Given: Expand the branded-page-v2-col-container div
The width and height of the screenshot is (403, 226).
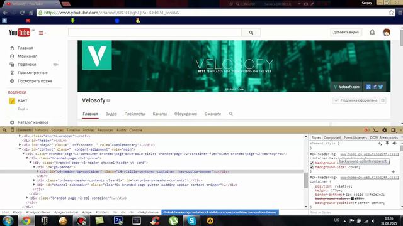Looking at the screenshot, I should (27, 198).
